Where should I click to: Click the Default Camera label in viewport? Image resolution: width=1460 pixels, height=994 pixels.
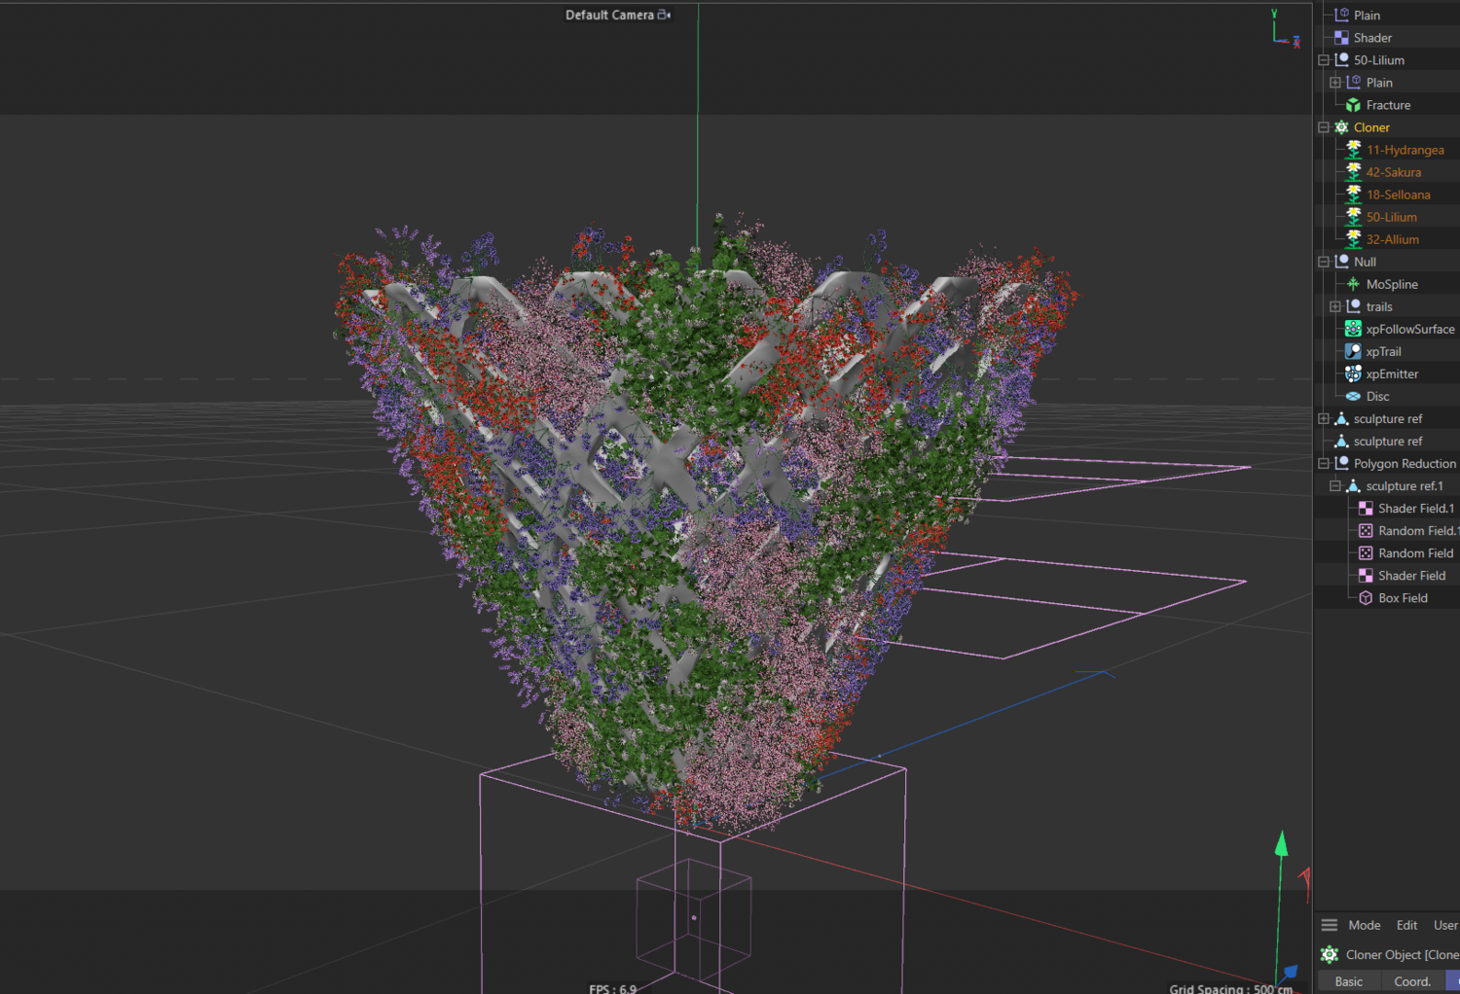point(609,15)
